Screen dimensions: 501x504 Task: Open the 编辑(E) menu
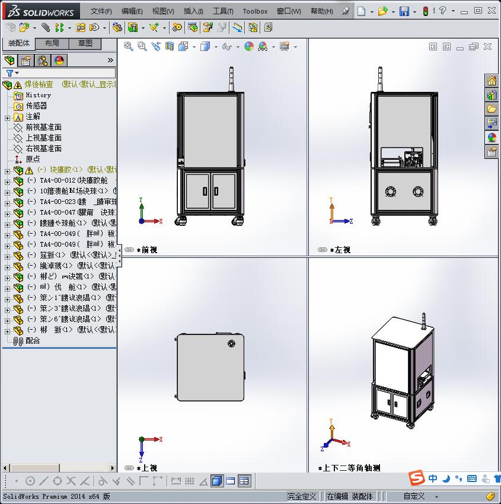(x=132, y=11)
